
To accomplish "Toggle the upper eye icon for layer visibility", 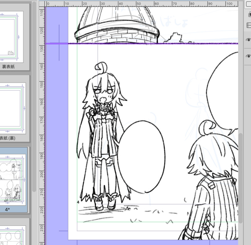I will pyautogui.click(x=248, y=40).
